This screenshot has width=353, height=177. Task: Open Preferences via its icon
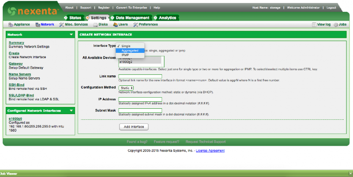(x=136, y=25)
